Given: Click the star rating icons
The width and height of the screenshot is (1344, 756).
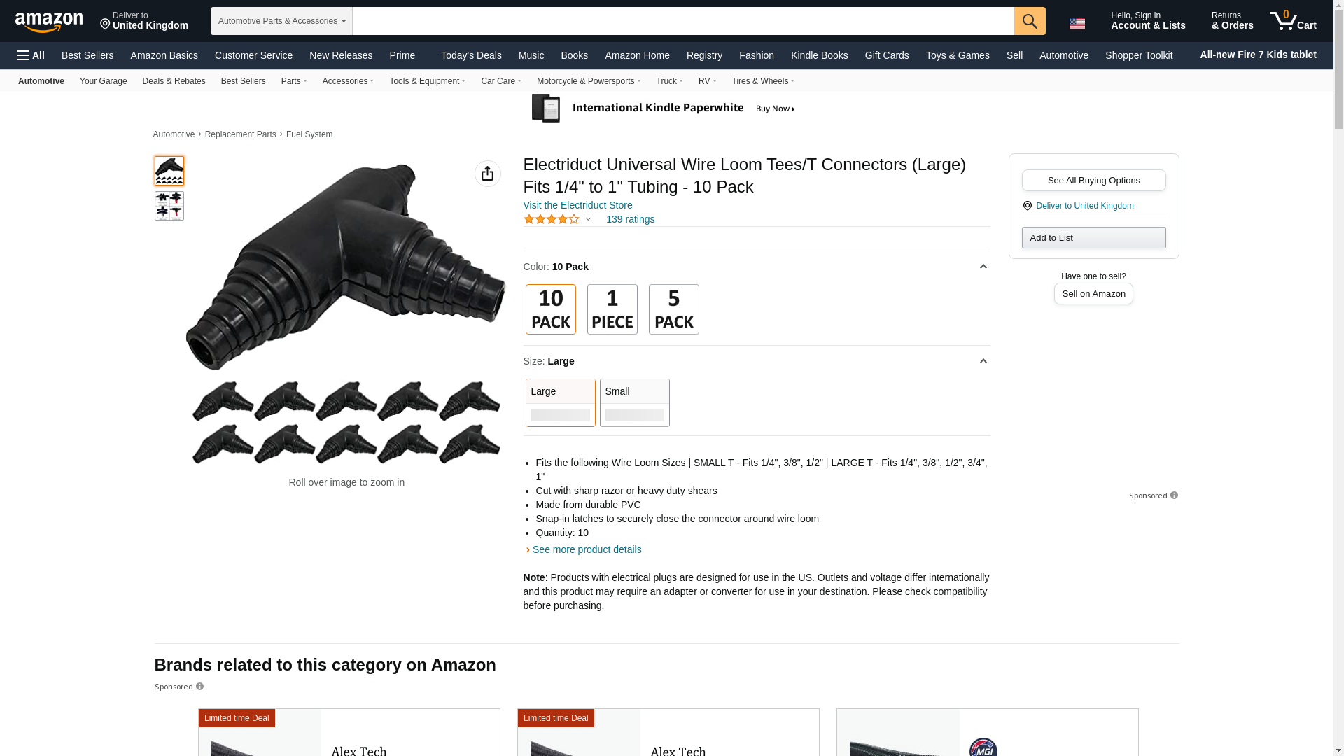Looking at the screenshot, I should pos(552,219).
